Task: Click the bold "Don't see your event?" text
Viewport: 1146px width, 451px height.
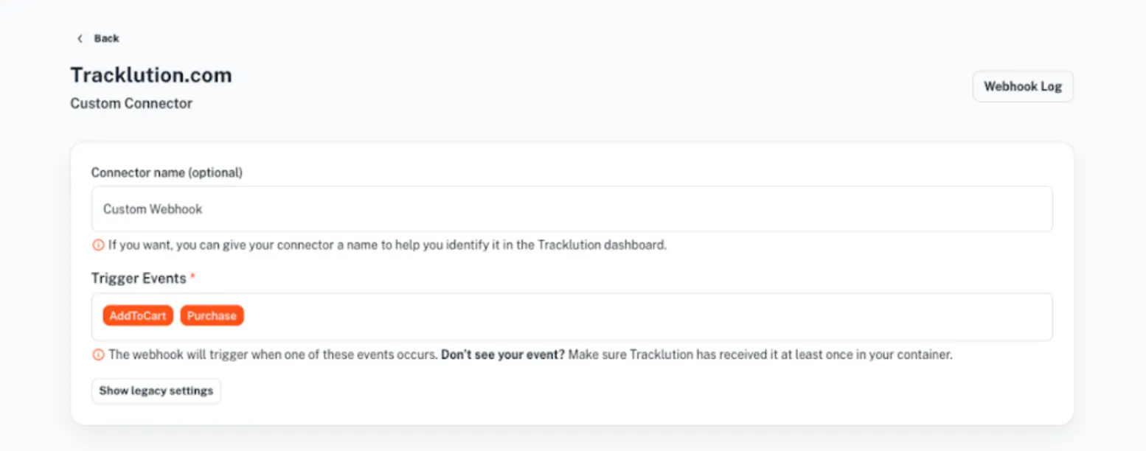Action: tap(503, 354)
